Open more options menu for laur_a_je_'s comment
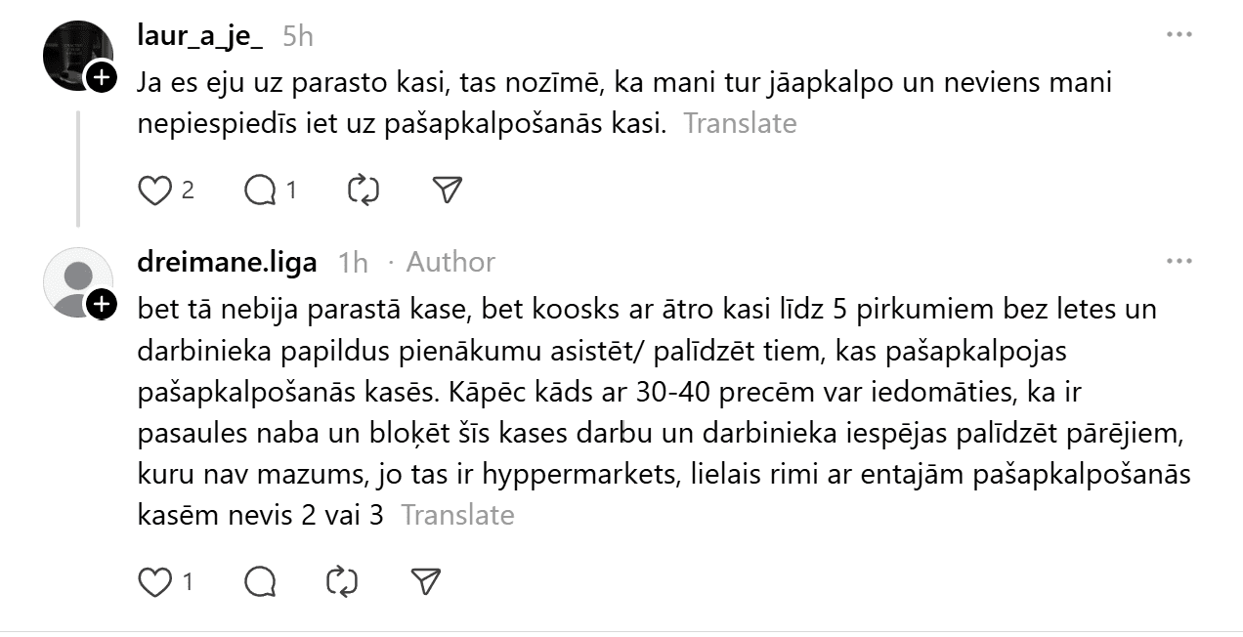The image size is (1243, 637). 1179,35
